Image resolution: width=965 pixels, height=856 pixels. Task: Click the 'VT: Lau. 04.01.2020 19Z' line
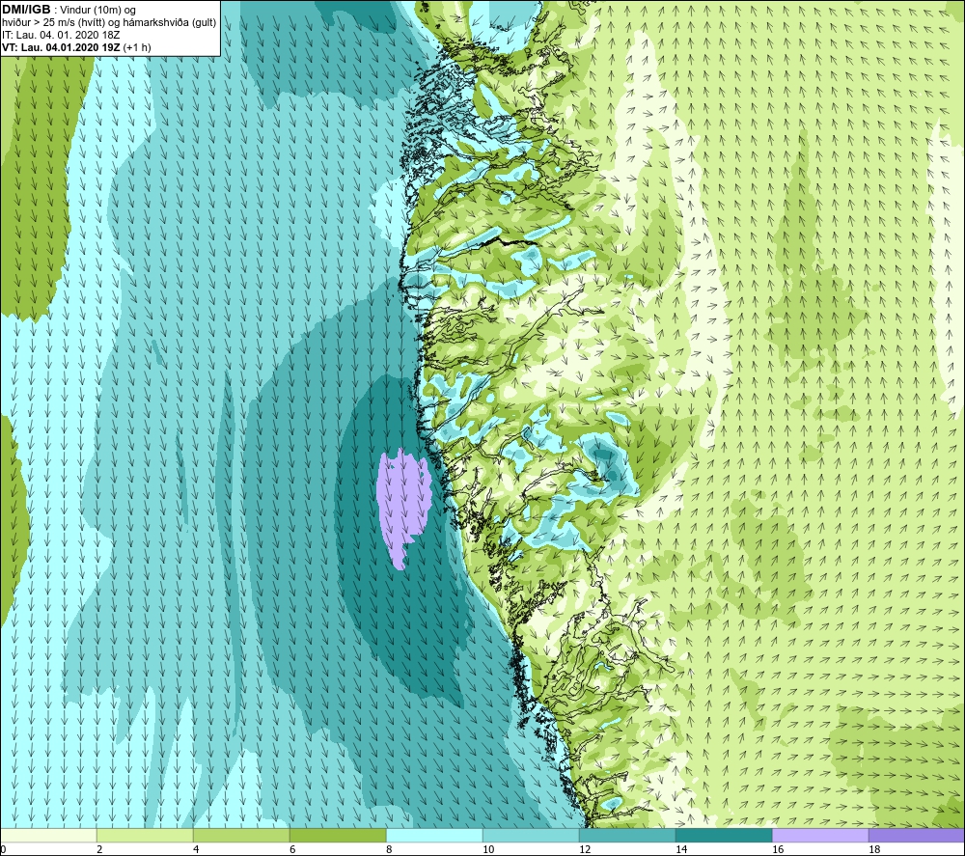point(61,47)
